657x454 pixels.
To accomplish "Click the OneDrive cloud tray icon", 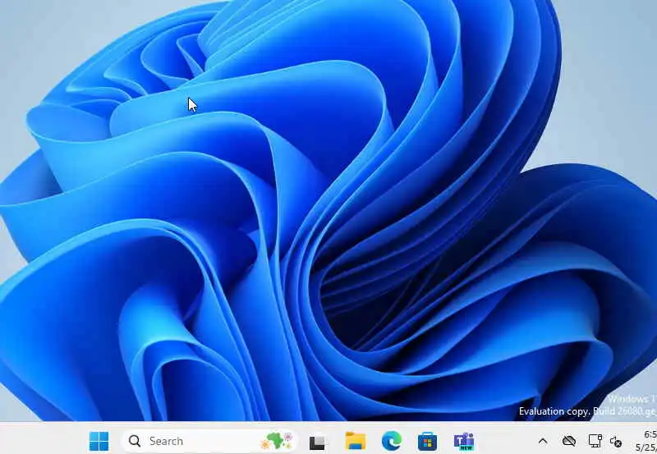I will (x=569, y=441).
